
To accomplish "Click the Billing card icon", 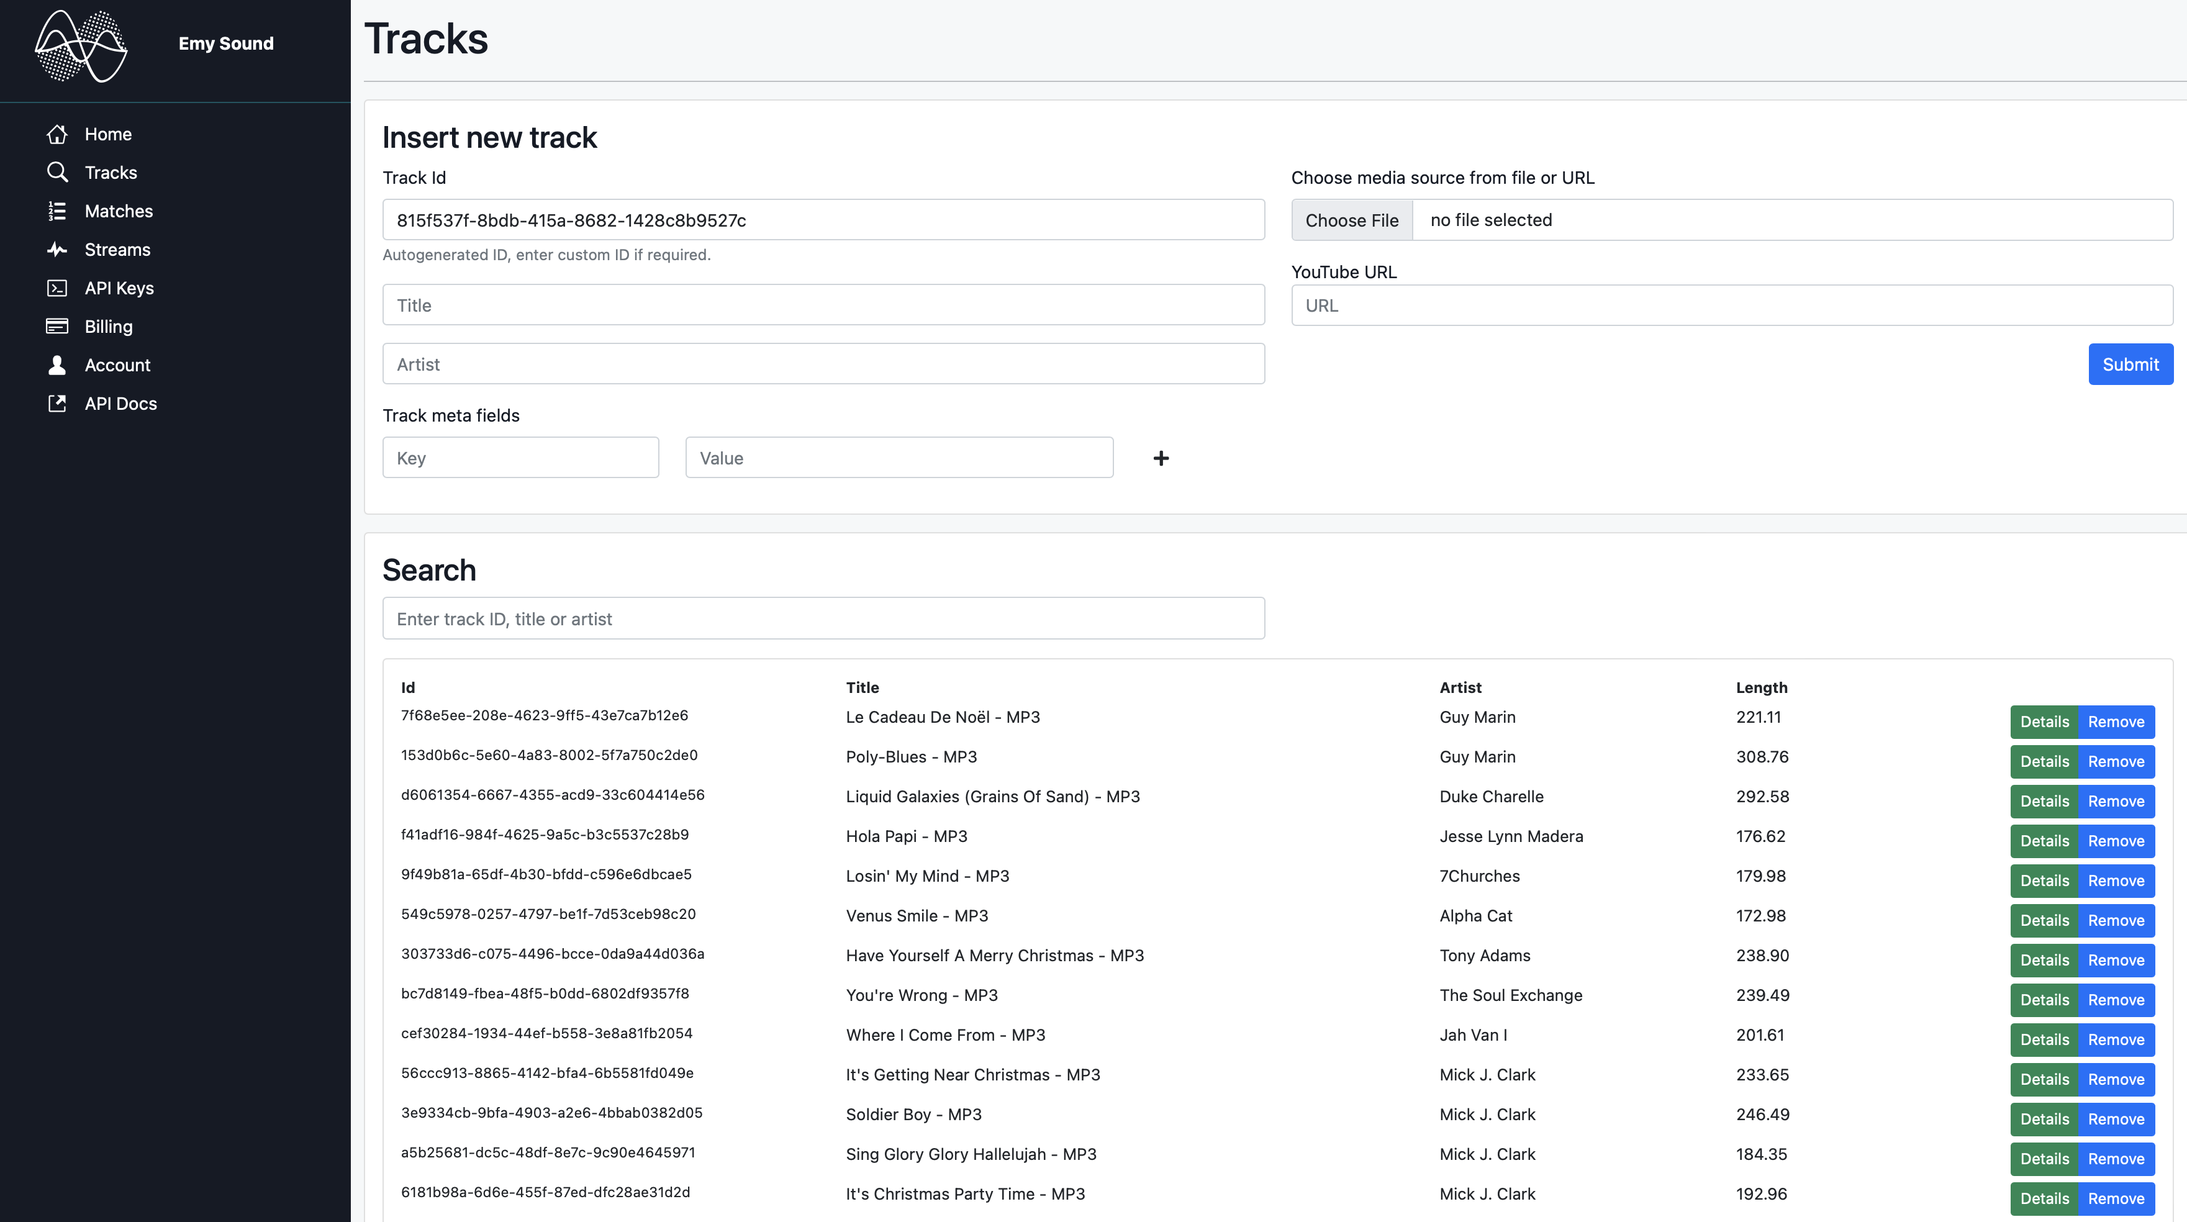I will (x=57, y=326).
